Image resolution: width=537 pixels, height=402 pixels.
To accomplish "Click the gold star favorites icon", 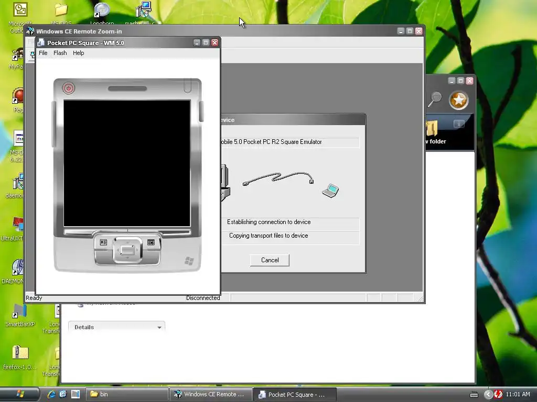I will click(x=458, y=100).
